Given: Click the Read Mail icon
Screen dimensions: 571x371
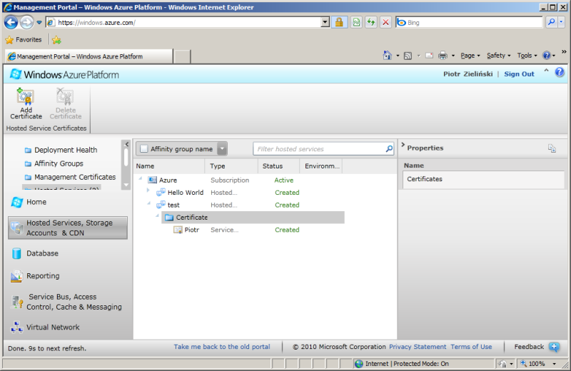Looking at the screenshot, I should (x=430, y=56).
